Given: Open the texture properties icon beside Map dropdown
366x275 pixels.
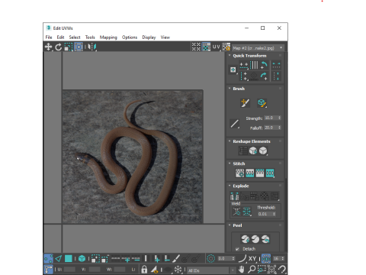Looking at the screenshot, I should click(226, 47).
